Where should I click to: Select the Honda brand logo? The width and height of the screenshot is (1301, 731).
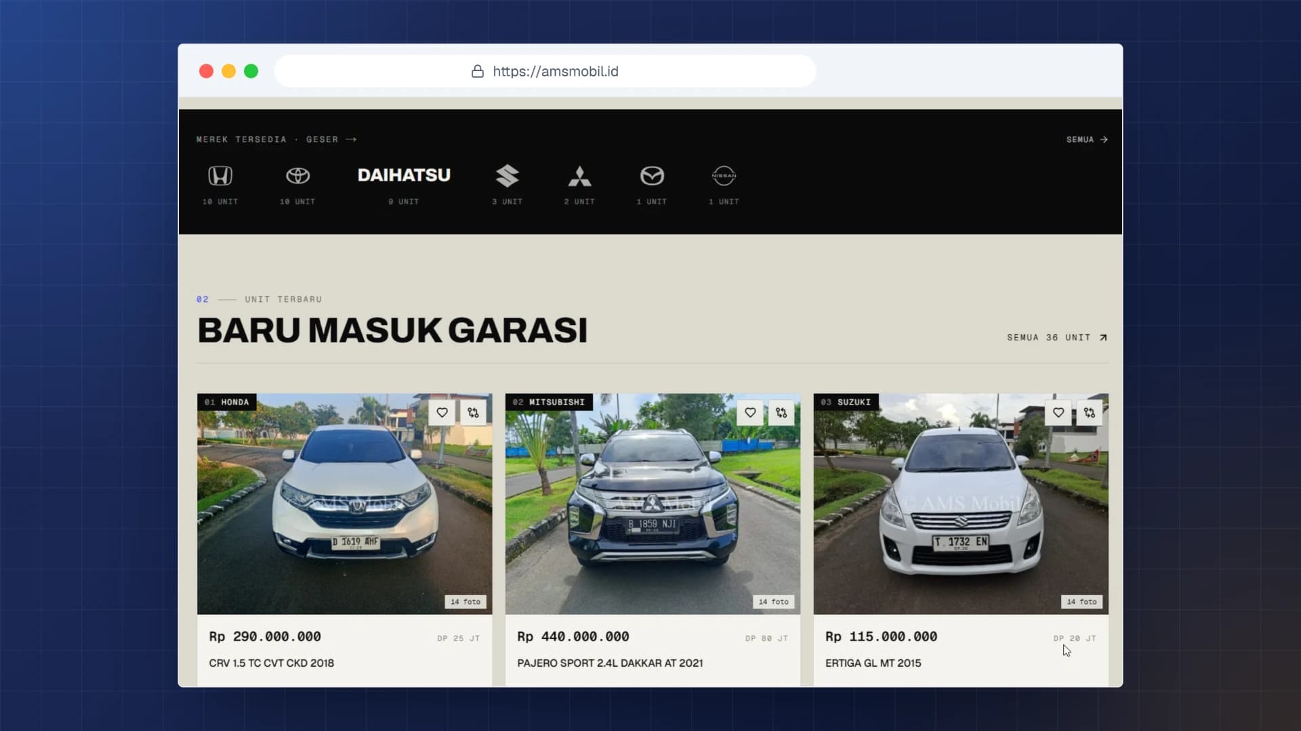pyautogui.click(x=220, y=176)
